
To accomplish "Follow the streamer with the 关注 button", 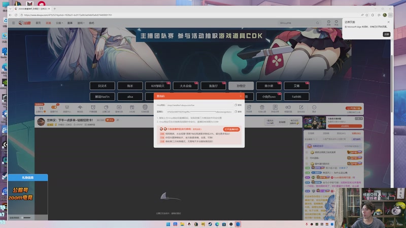I will tap(110, 120).
